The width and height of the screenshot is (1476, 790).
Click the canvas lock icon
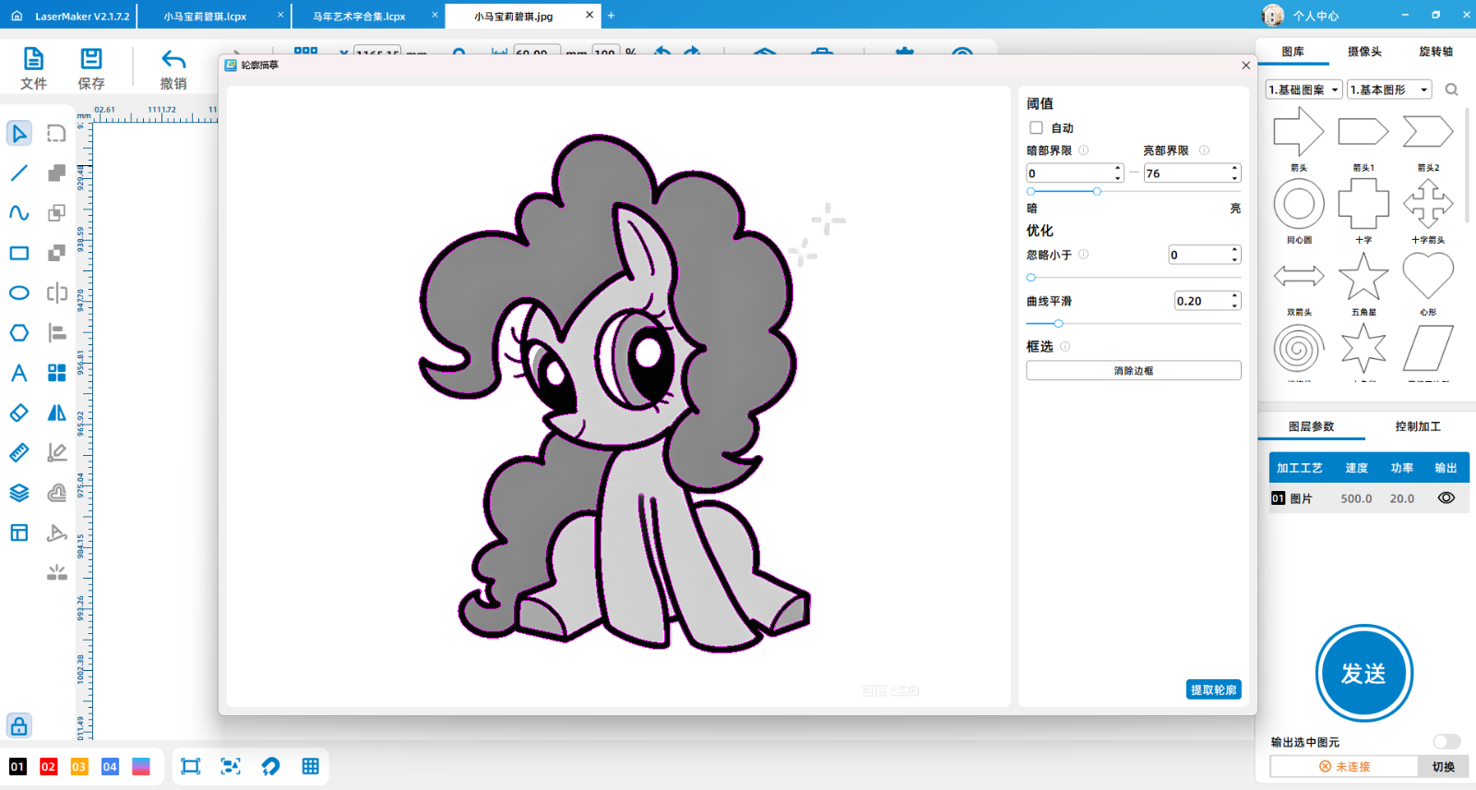(x=19, y=725)
